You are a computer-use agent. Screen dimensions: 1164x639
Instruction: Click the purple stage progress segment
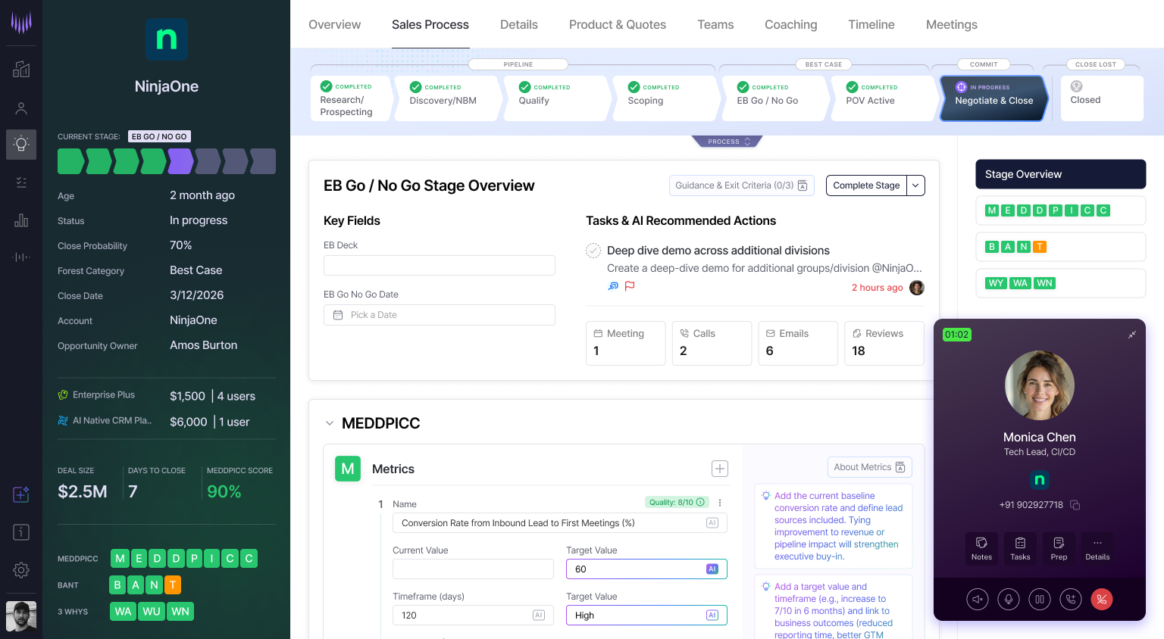point(180,161)
